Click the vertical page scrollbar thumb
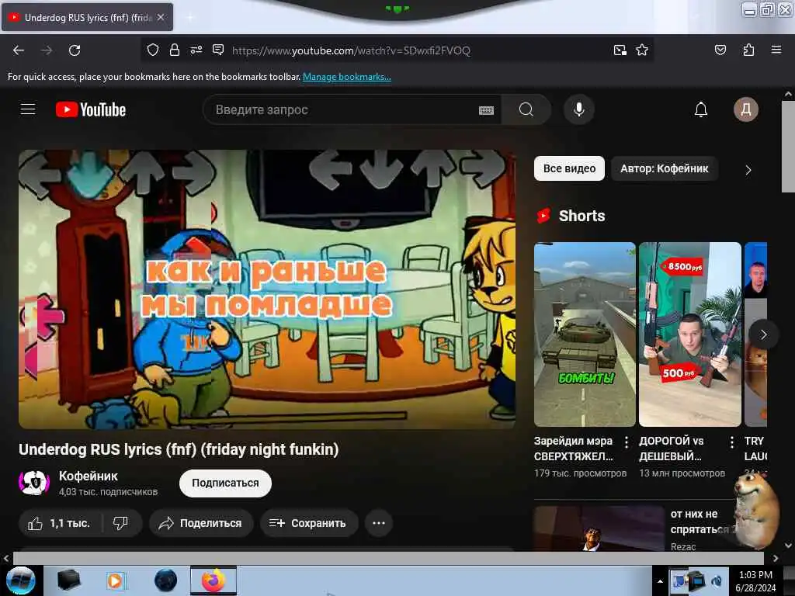The height and width of the screenshot is (596, 795). (788, 147)
